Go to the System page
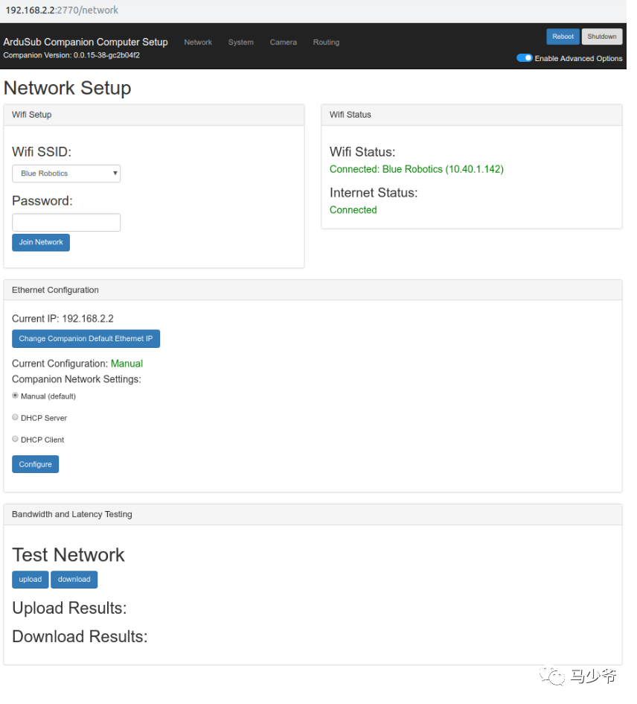Viewport: 637px width, 704px height. pyautogui.click(x=241, y=42)
